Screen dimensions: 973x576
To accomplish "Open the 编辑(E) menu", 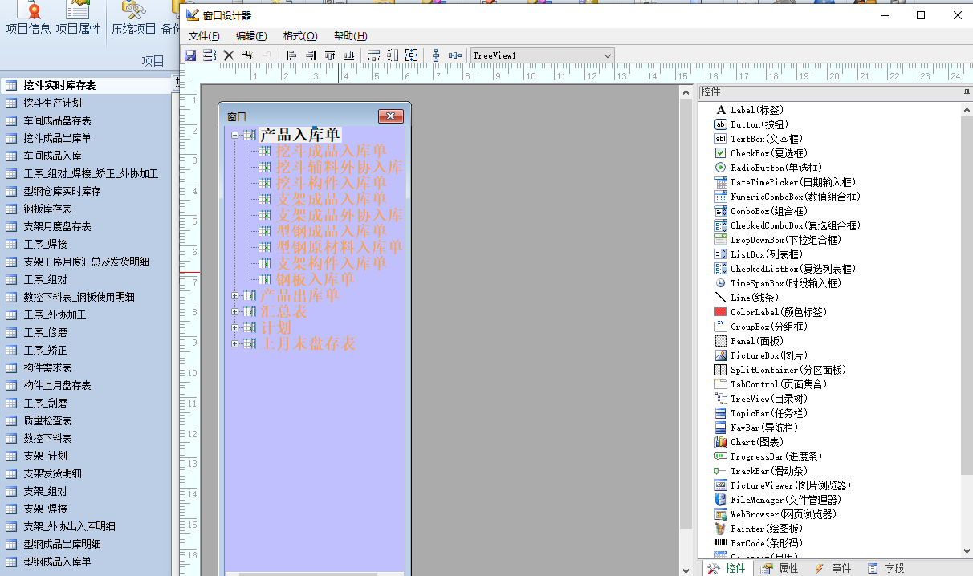I will [x=251, y=36].
